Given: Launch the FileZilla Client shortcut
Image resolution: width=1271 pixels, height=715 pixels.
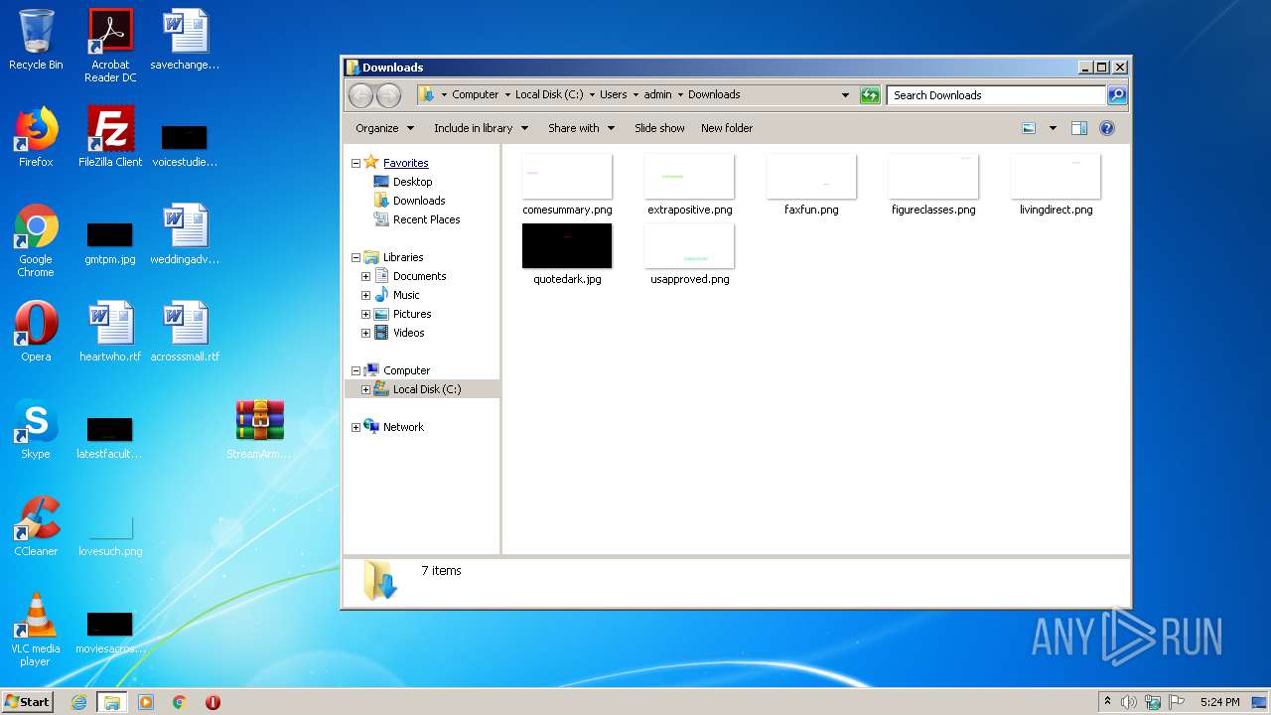Looking at the screenshot, I should click(110, 137).
